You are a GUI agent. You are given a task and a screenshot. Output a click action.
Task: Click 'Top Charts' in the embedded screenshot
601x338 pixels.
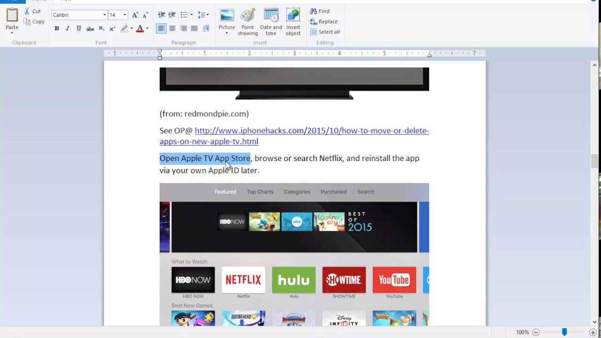pyautogui.click(x=260, y=192)
